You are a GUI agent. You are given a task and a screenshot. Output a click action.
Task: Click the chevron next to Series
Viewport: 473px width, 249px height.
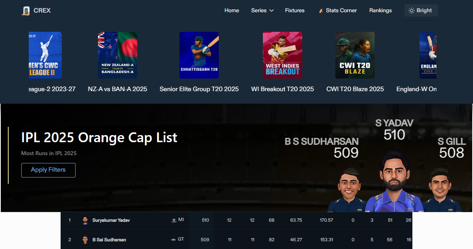(x=272, y=11)
